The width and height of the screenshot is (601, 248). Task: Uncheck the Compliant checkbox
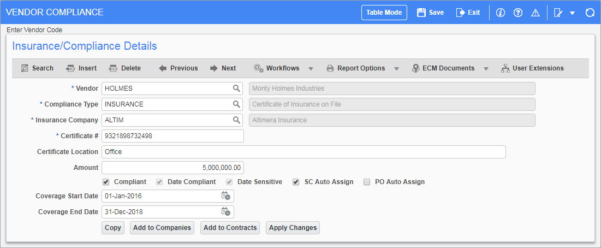coord(106,182)
